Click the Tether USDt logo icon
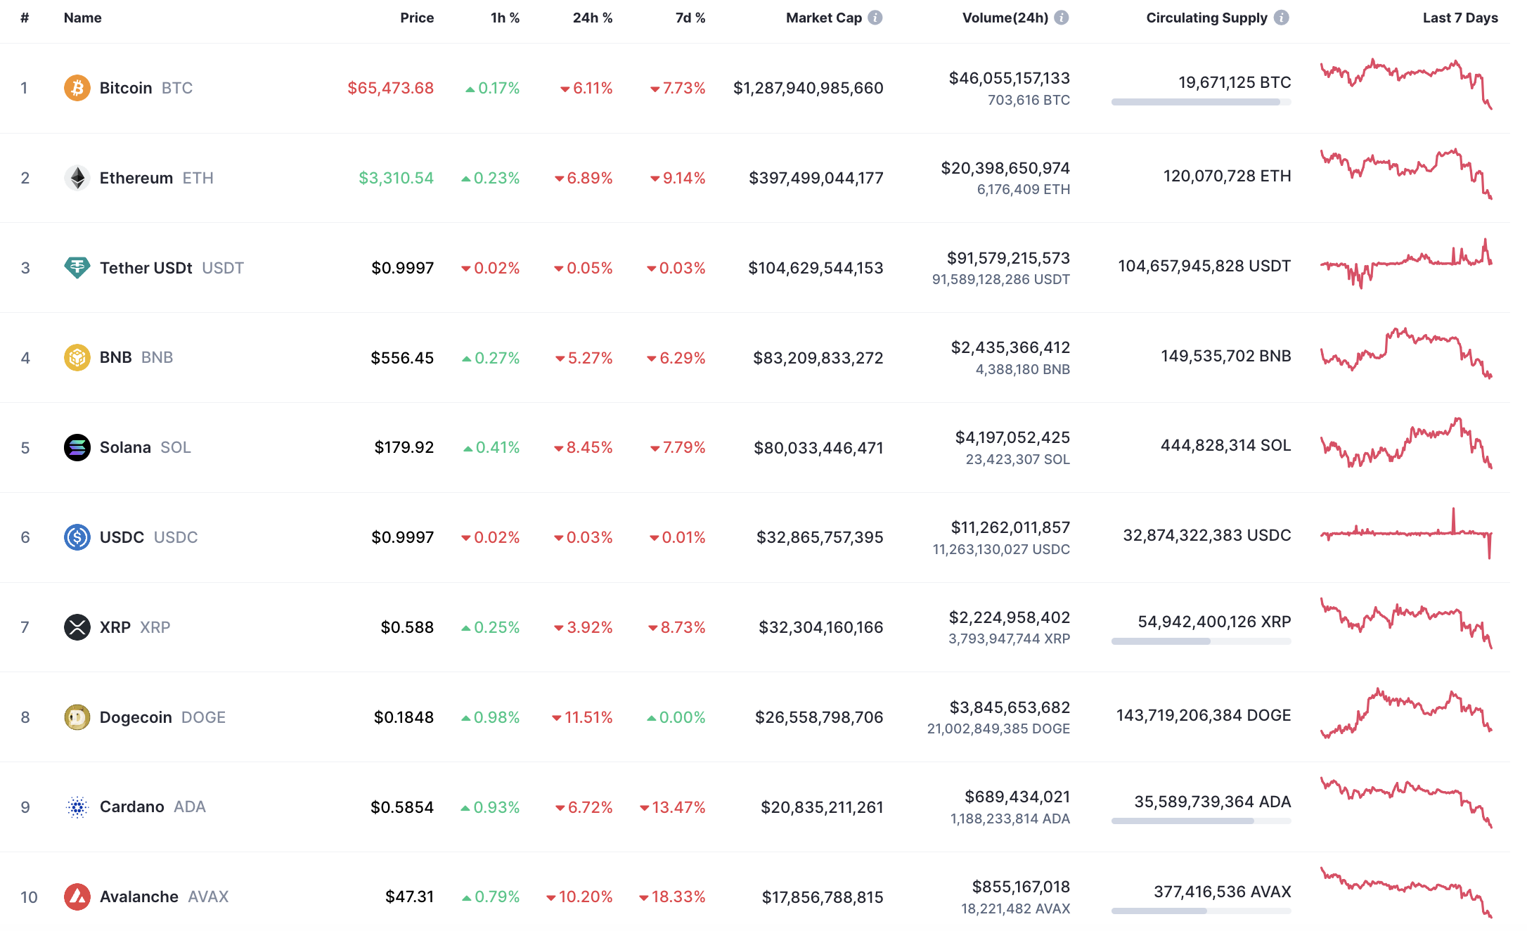Screen dimensions: 1527x931 click(77, 267)
